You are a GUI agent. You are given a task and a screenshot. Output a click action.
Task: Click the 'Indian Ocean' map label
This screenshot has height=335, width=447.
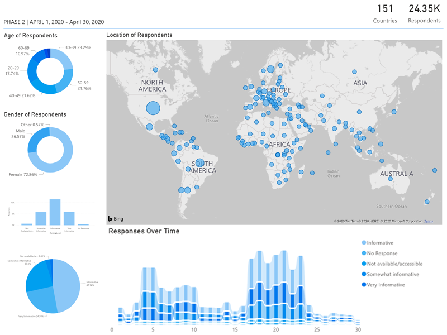click(x=333, y=174)
